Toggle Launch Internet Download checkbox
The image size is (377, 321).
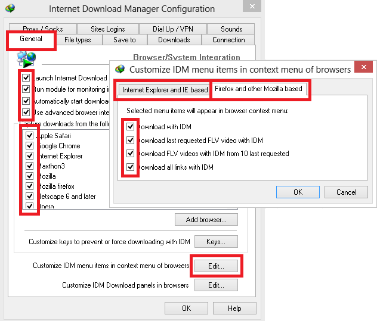(x=26, y=78)
